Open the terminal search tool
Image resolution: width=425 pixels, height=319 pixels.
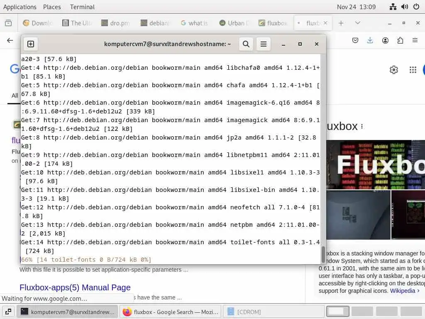(x=246, y=44)
